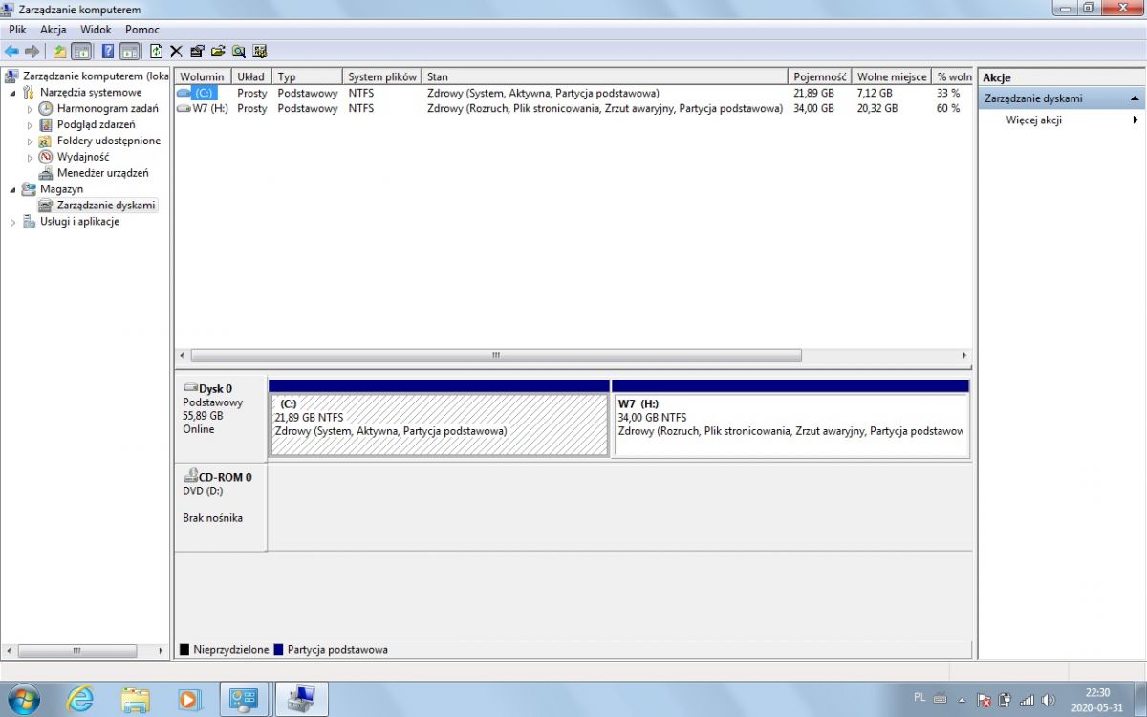
Task: Expand the Podgląd zdarzeń node
Action: pyautogui.click(x=30, y=125)
